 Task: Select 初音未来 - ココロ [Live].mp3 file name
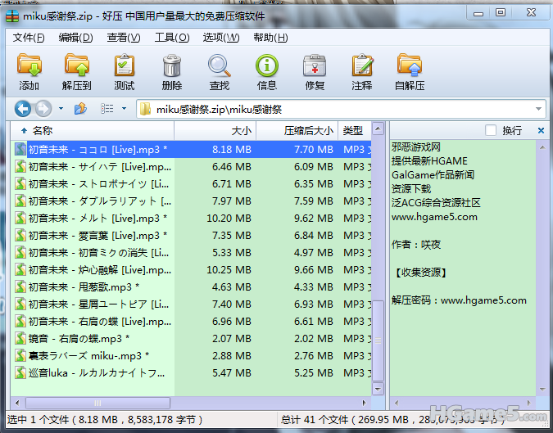tap(97, 150)
